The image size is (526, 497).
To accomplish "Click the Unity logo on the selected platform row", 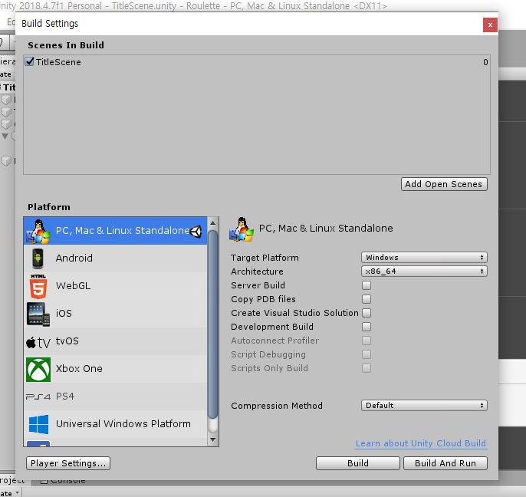I will click(196, 231).
